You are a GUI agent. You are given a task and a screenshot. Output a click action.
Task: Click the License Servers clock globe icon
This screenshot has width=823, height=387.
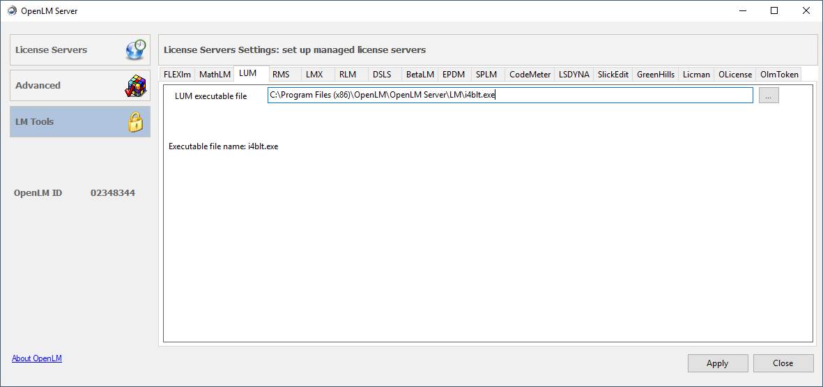click(135, 50)
